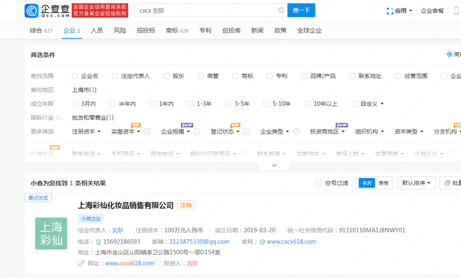Open the 招投标 tab

click(146, 30)
